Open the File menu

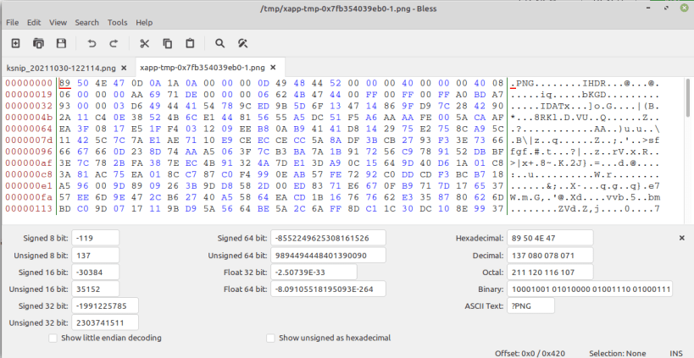pyautogui.click(x=13, y=23)
